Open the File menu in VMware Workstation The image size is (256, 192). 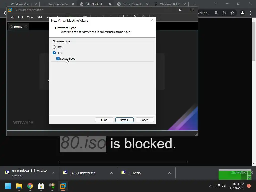(x=12, y=17)
